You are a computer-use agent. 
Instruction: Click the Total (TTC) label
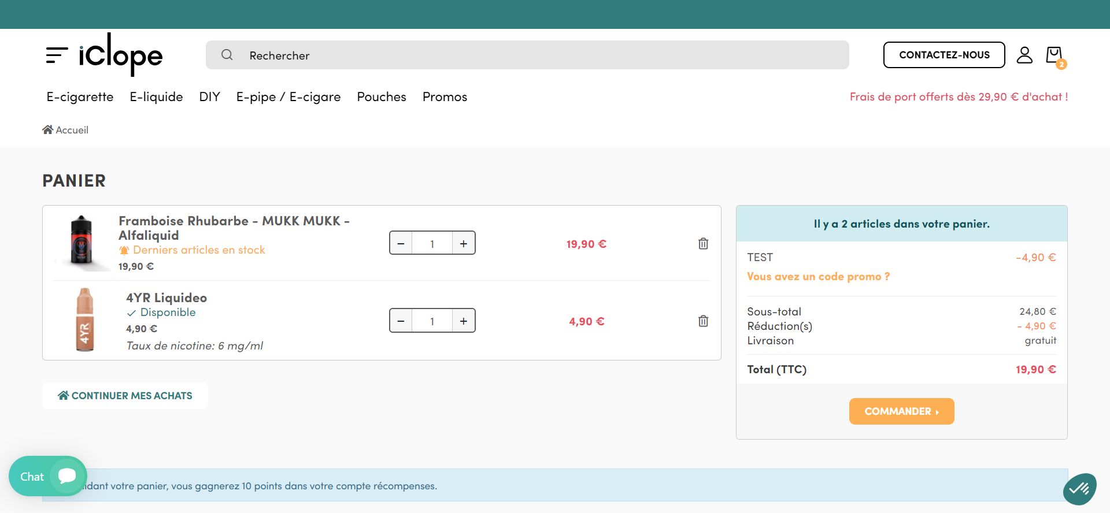pos(776,369)
